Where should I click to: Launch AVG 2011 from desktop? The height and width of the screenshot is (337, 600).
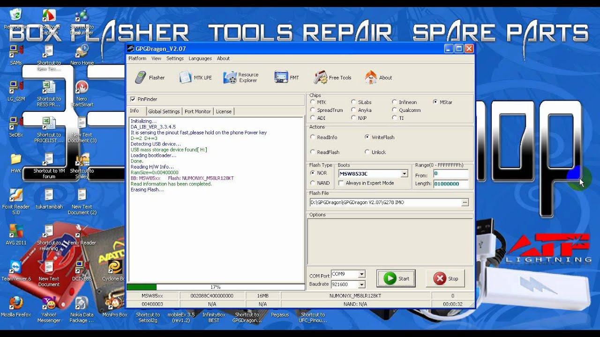point(16,234)
